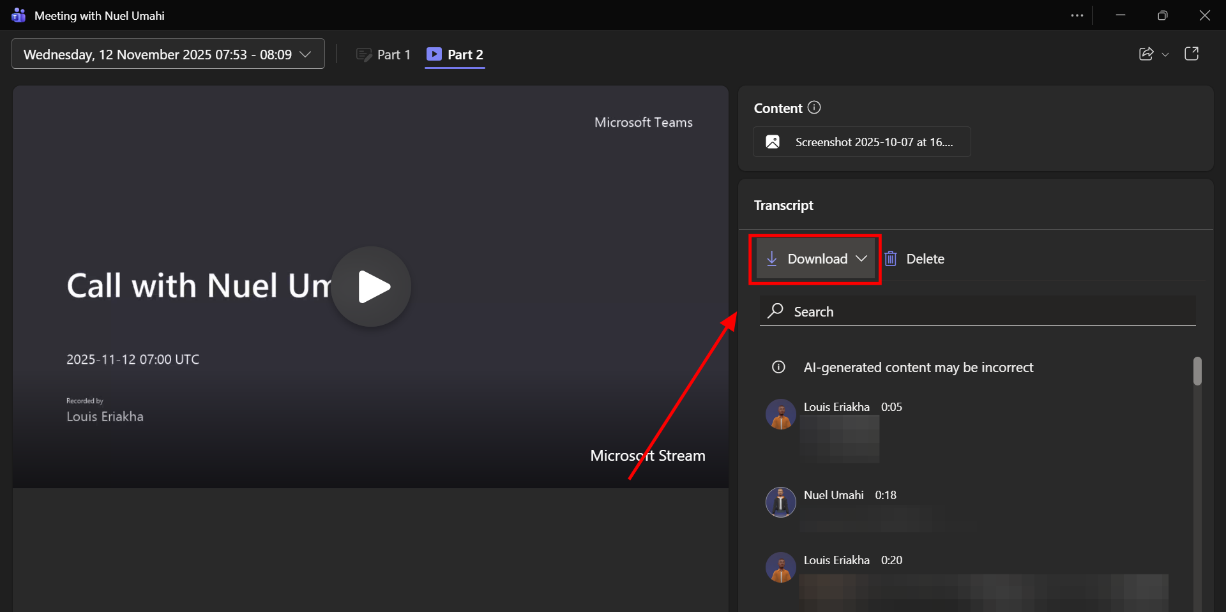Play the Call with Nuel Umahi recording
This screenshot has width=1226, height=612.
coord(371,287)
